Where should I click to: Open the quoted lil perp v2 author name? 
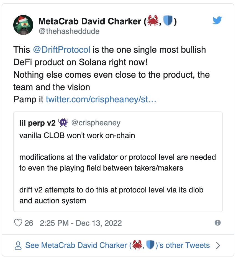(37, 123)
